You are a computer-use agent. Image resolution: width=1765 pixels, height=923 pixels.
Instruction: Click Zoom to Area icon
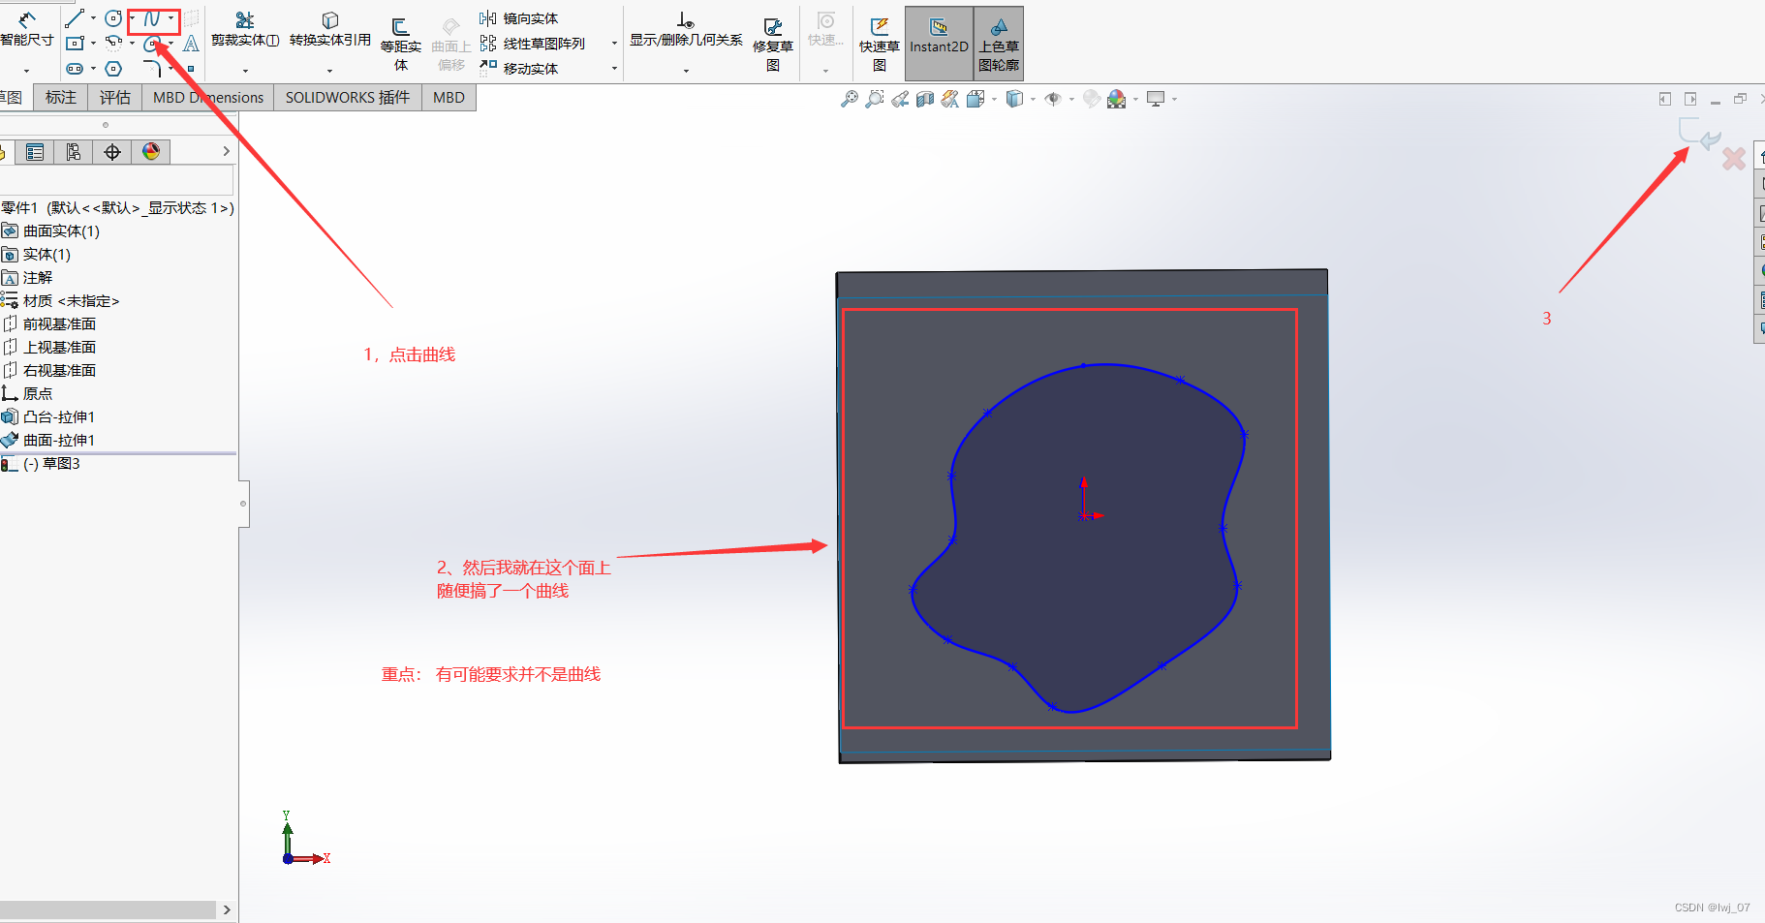coord(875,99)
